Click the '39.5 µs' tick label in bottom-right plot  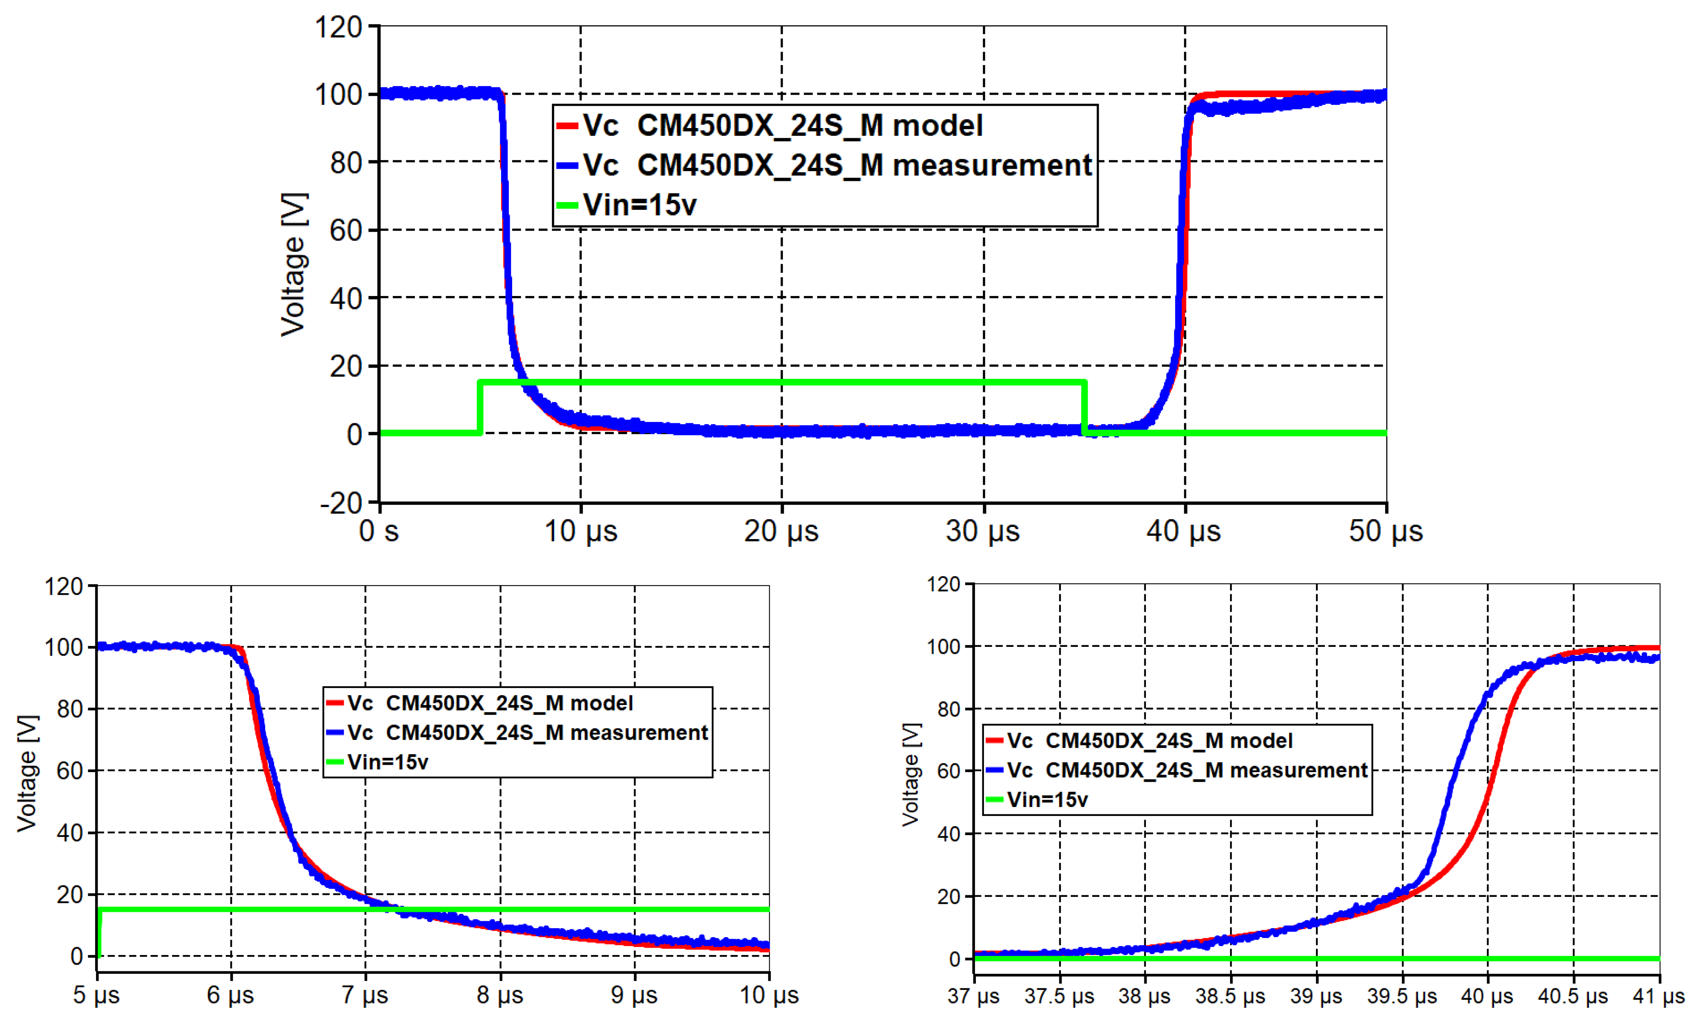pyautogui.click(x=1402, y=996)
